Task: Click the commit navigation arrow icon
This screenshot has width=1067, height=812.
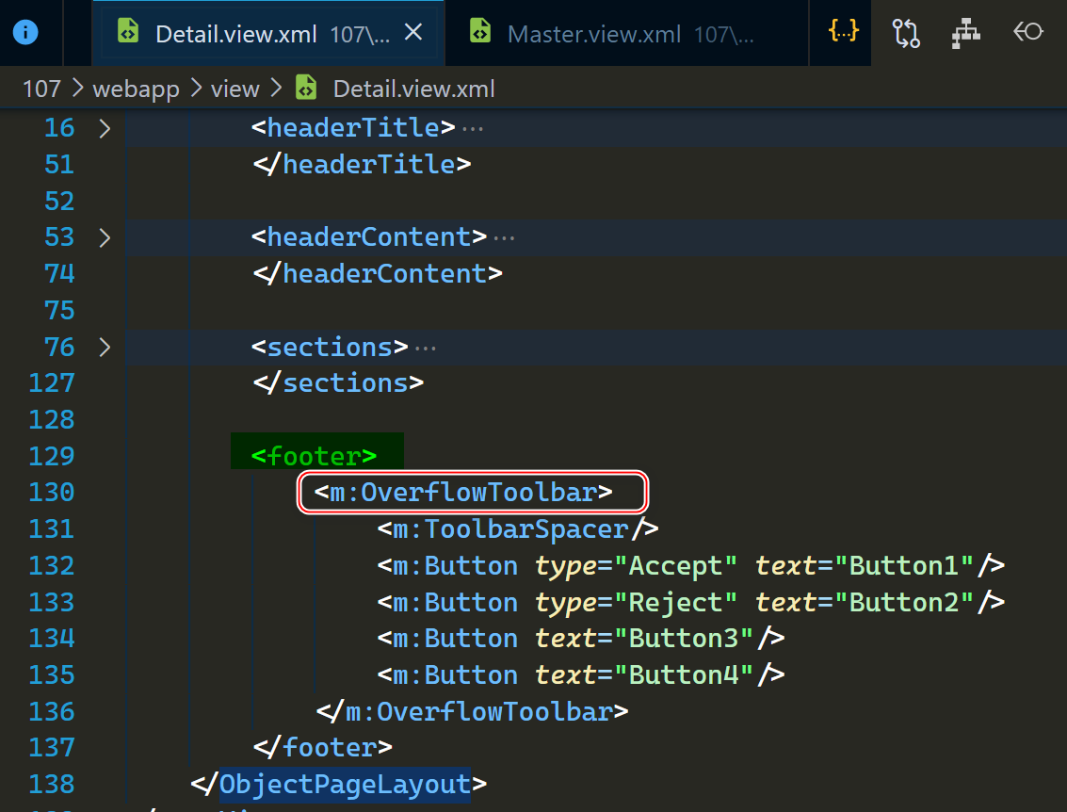Action: click(x=1027, y=33)
